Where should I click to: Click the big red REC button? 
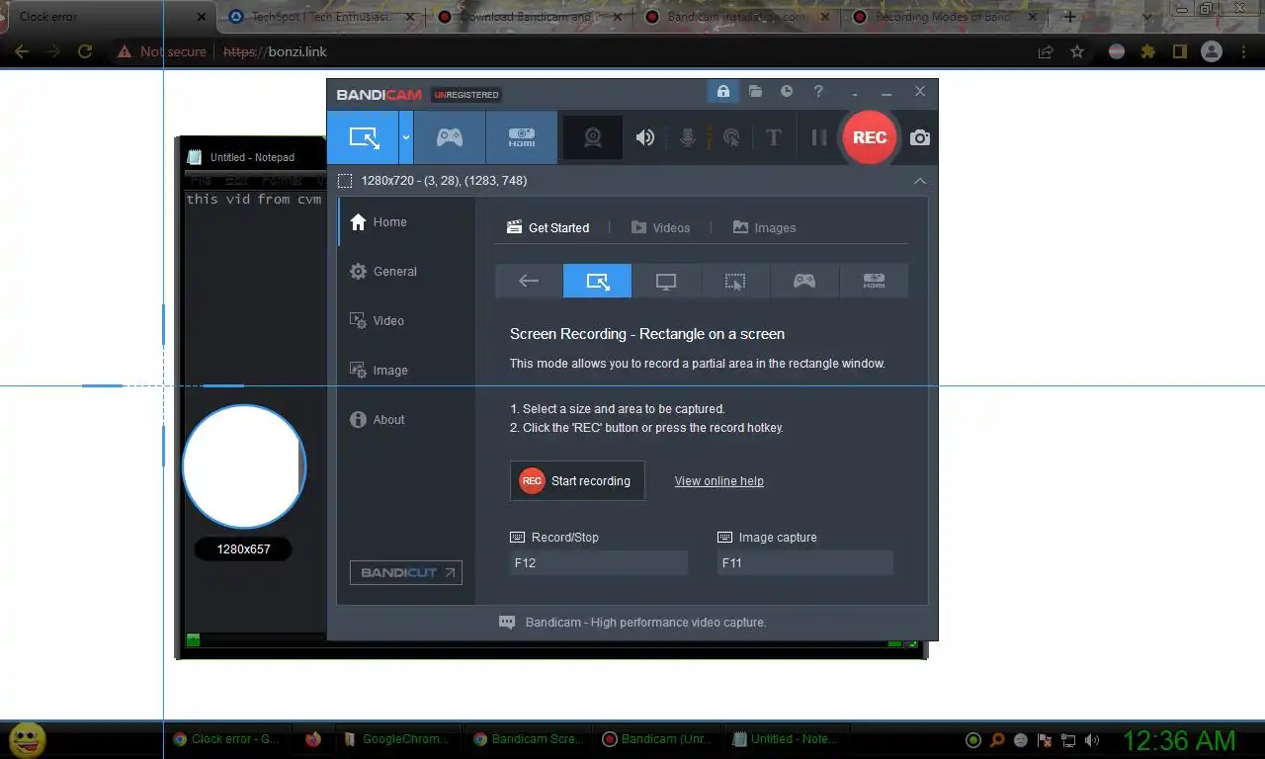[870, 137]
